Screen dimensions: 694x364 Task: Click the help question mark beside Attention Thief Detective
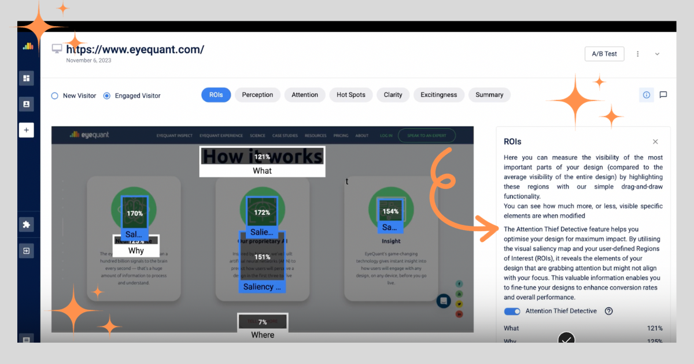608,311
